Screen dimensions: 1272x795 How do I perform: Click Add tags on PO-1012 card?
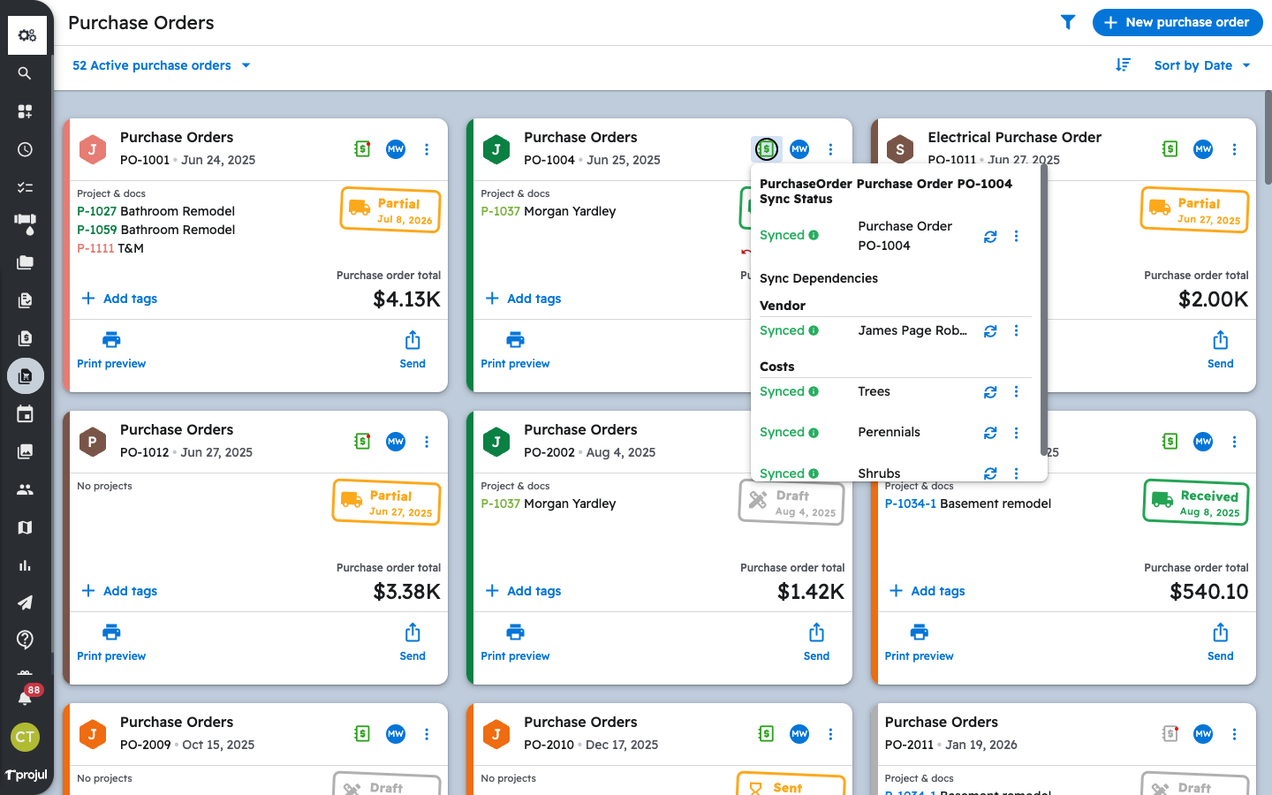(119, 591)
